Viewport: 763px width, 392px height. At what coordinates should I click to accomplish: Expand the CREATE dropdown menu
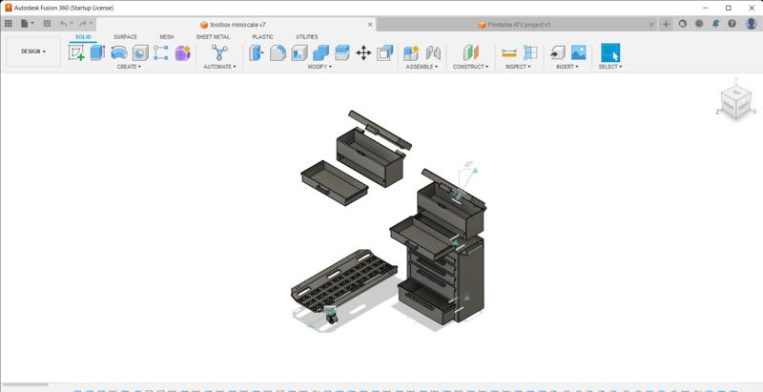pos(129,68)
